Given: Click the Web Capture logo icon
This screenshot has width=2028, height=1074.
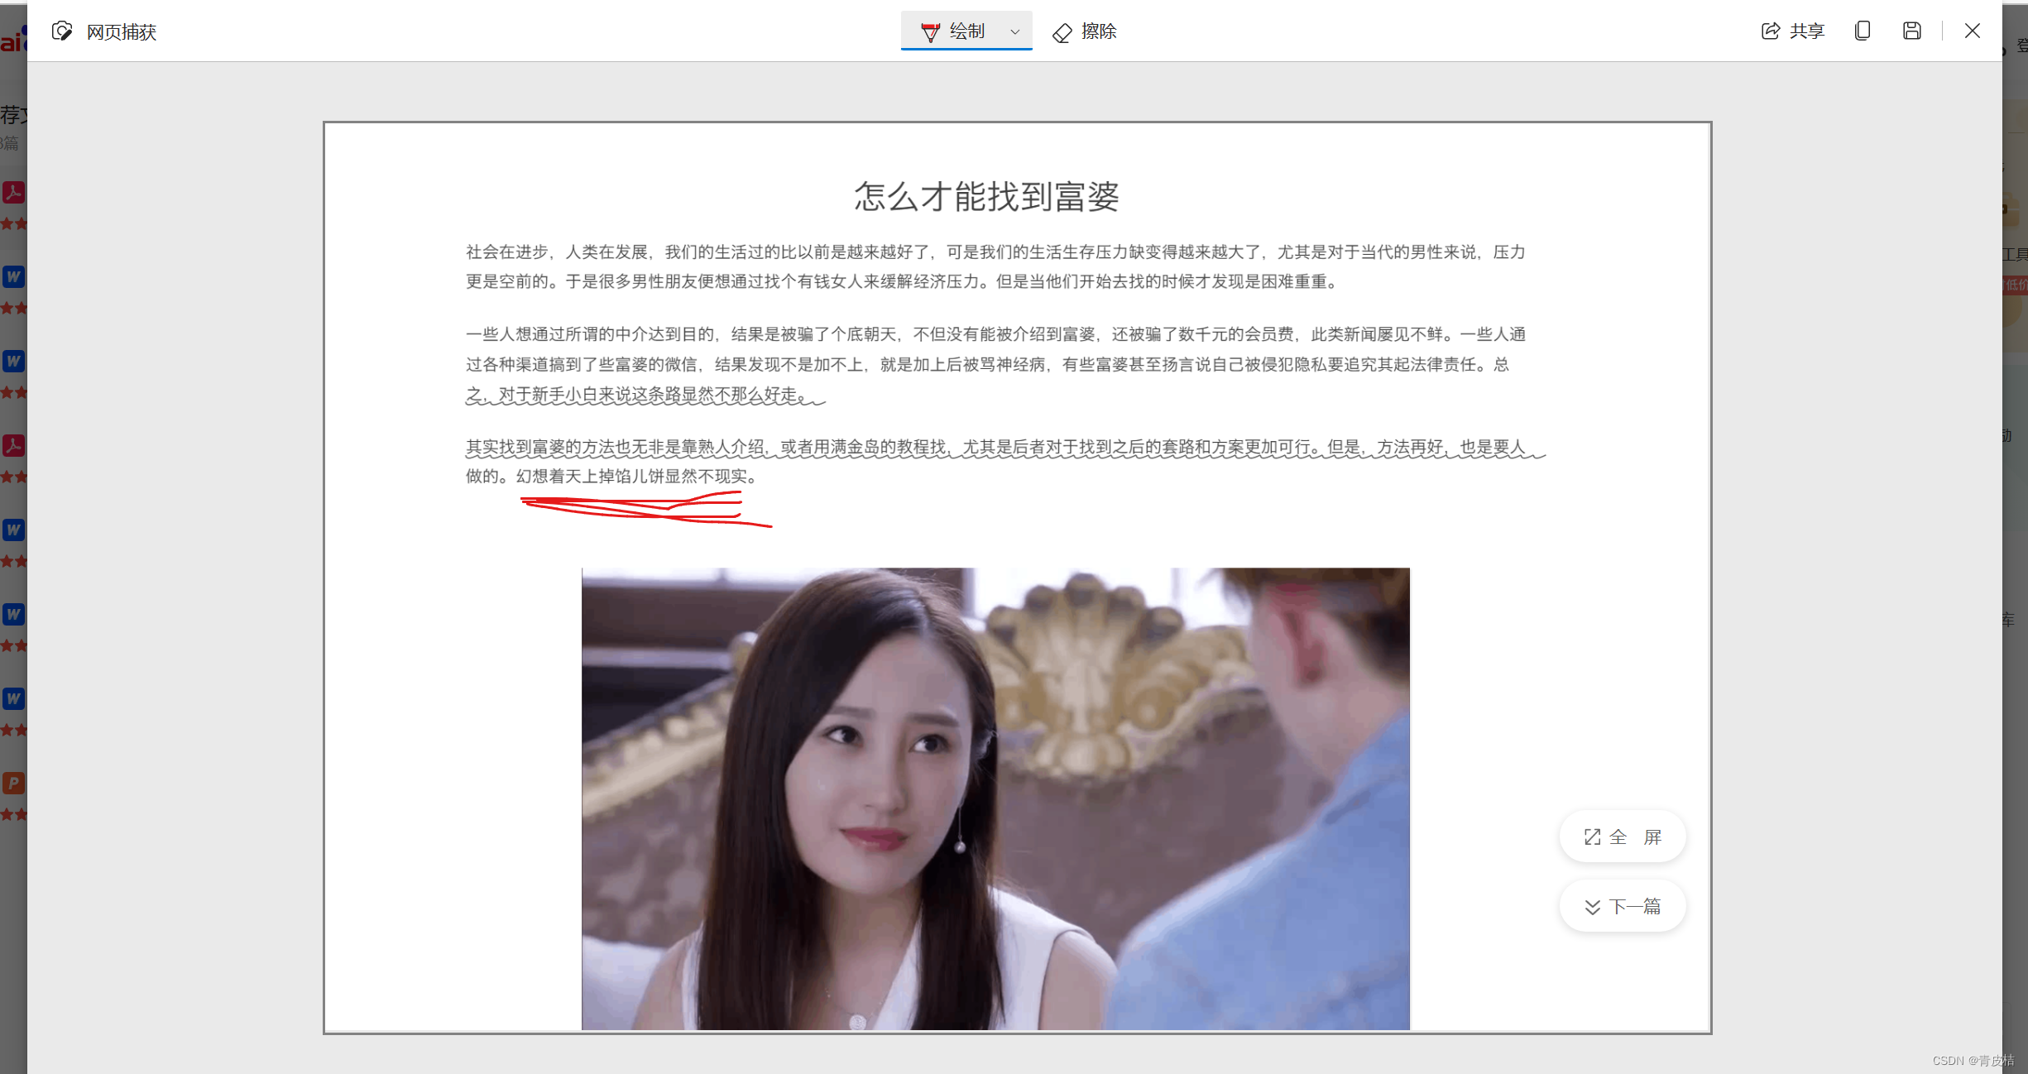Looking at the screenshot, I should point(62,31).
